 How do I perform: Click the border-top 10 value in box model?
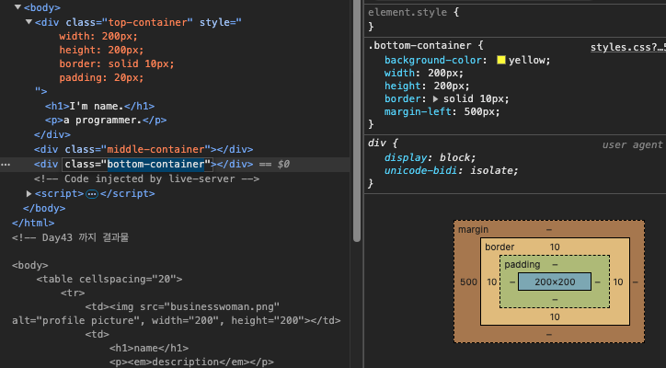coord(555,247)
